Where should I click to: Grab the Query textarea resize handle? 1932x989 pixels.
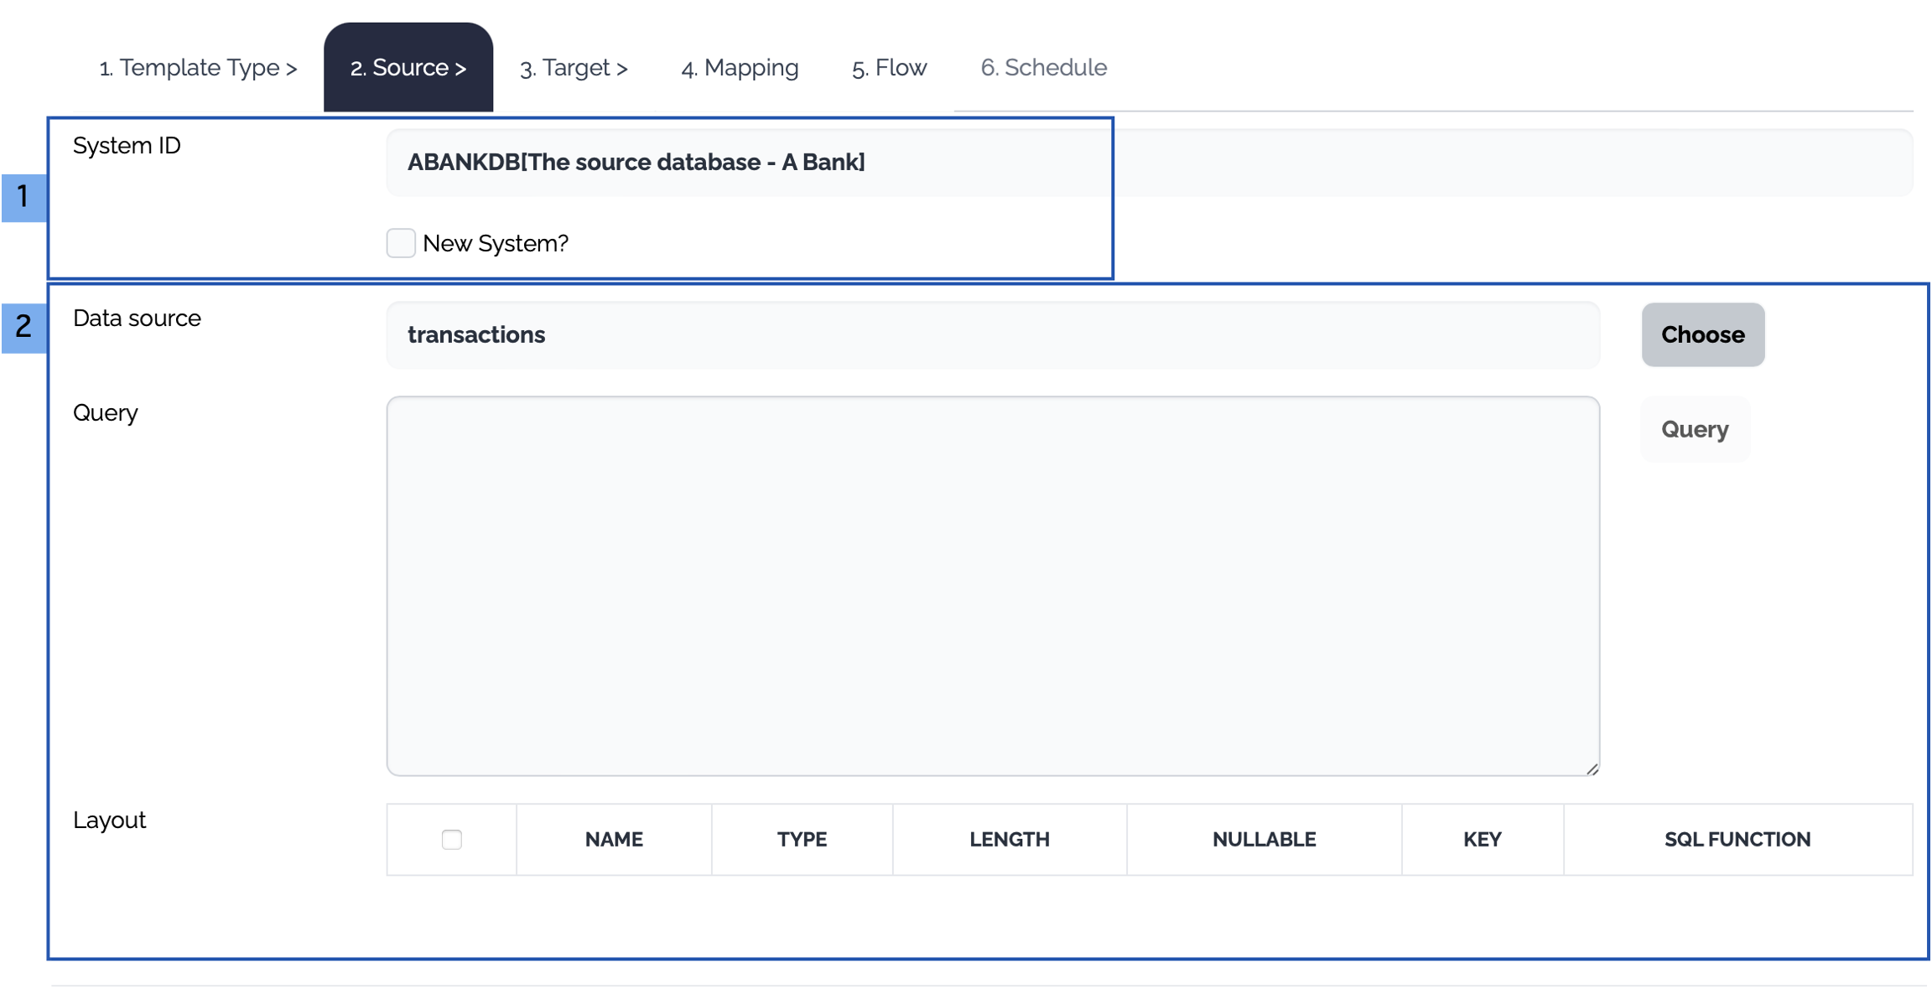point(1592,769)
